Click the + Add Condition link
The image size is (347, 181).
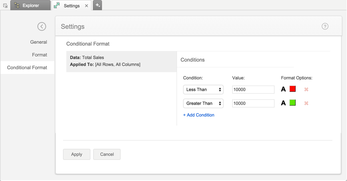click(x=199, y=115)
